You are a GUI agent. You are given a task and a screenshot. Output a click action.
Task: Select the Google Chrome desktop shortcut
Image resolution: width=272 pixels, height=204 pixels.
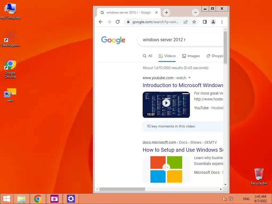click(10, 69)
